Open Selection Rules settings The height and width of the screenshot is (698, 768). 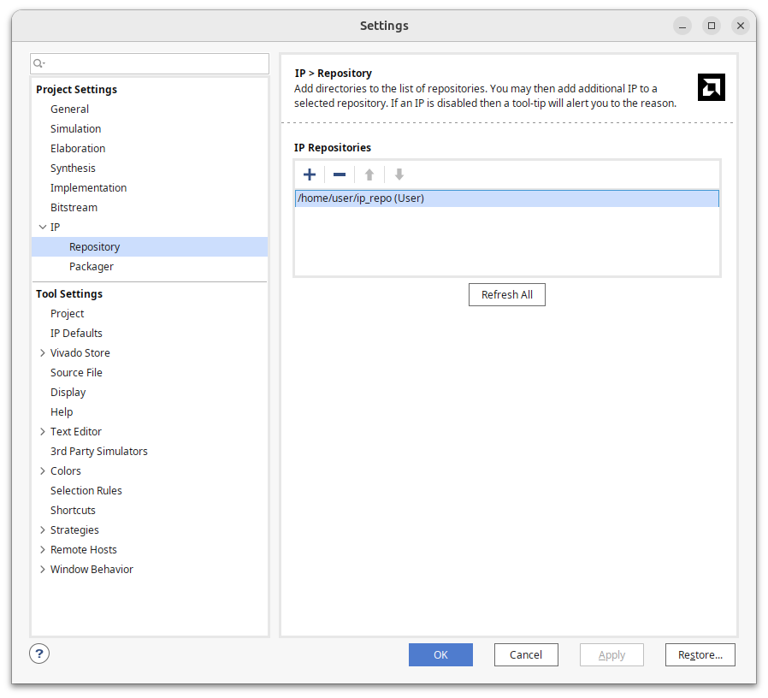coord(86,490)
